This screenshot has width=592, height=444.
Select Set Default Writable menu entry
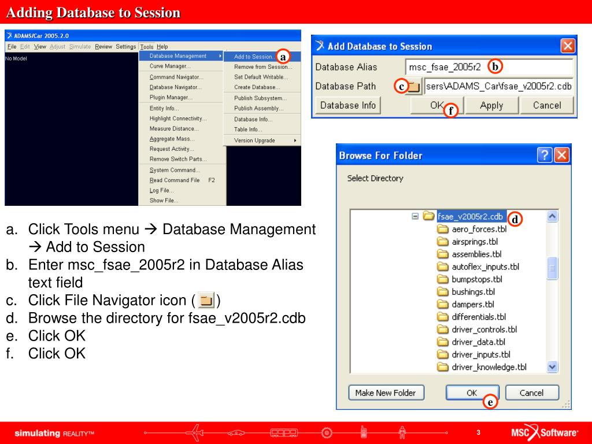(x=262, y=77)
